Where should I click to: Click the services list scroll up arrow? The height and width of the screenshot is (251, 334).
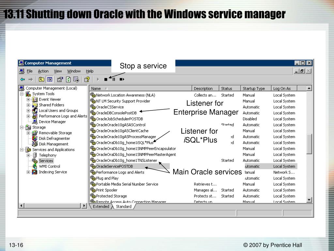[309, 88]
